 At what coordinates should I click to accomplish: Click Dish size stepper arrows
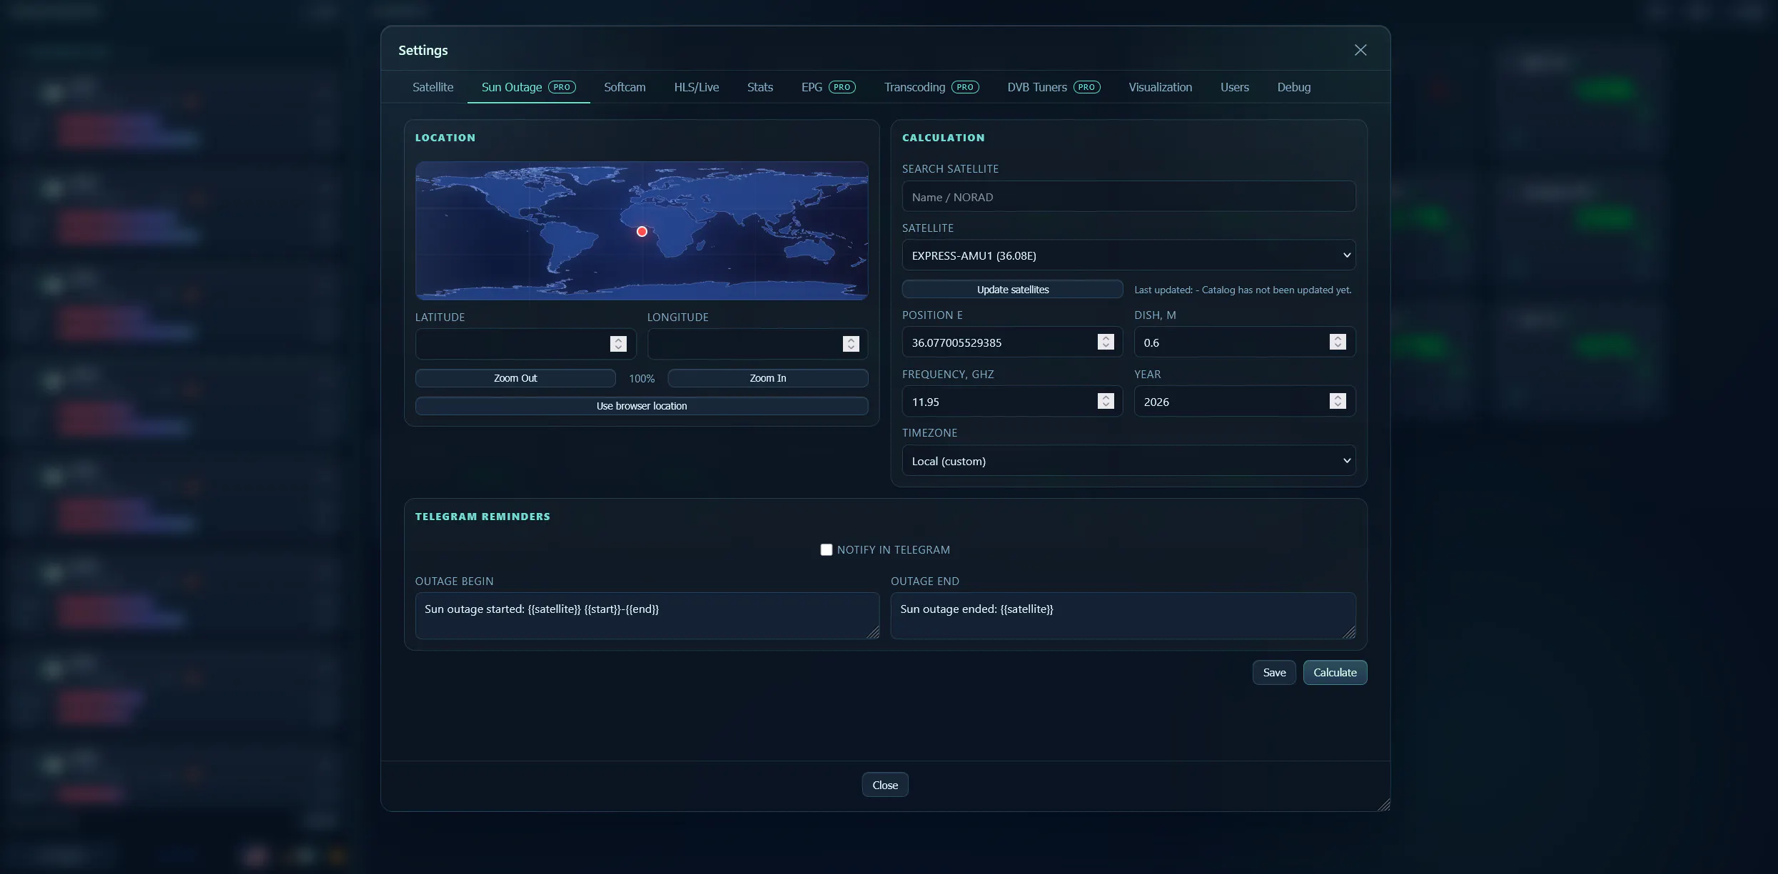(1338, 342)
